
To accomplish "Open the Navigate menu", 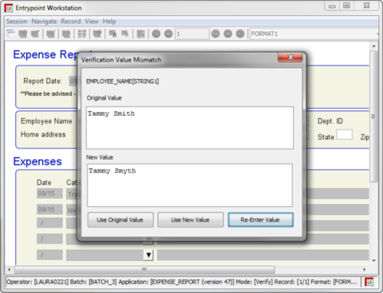I will (x=44, y=22).
